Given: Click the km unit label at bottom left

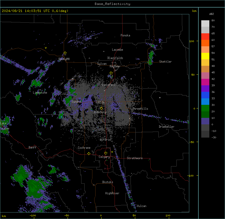Looking at the screenshot, I should click(x=4, y=216).
